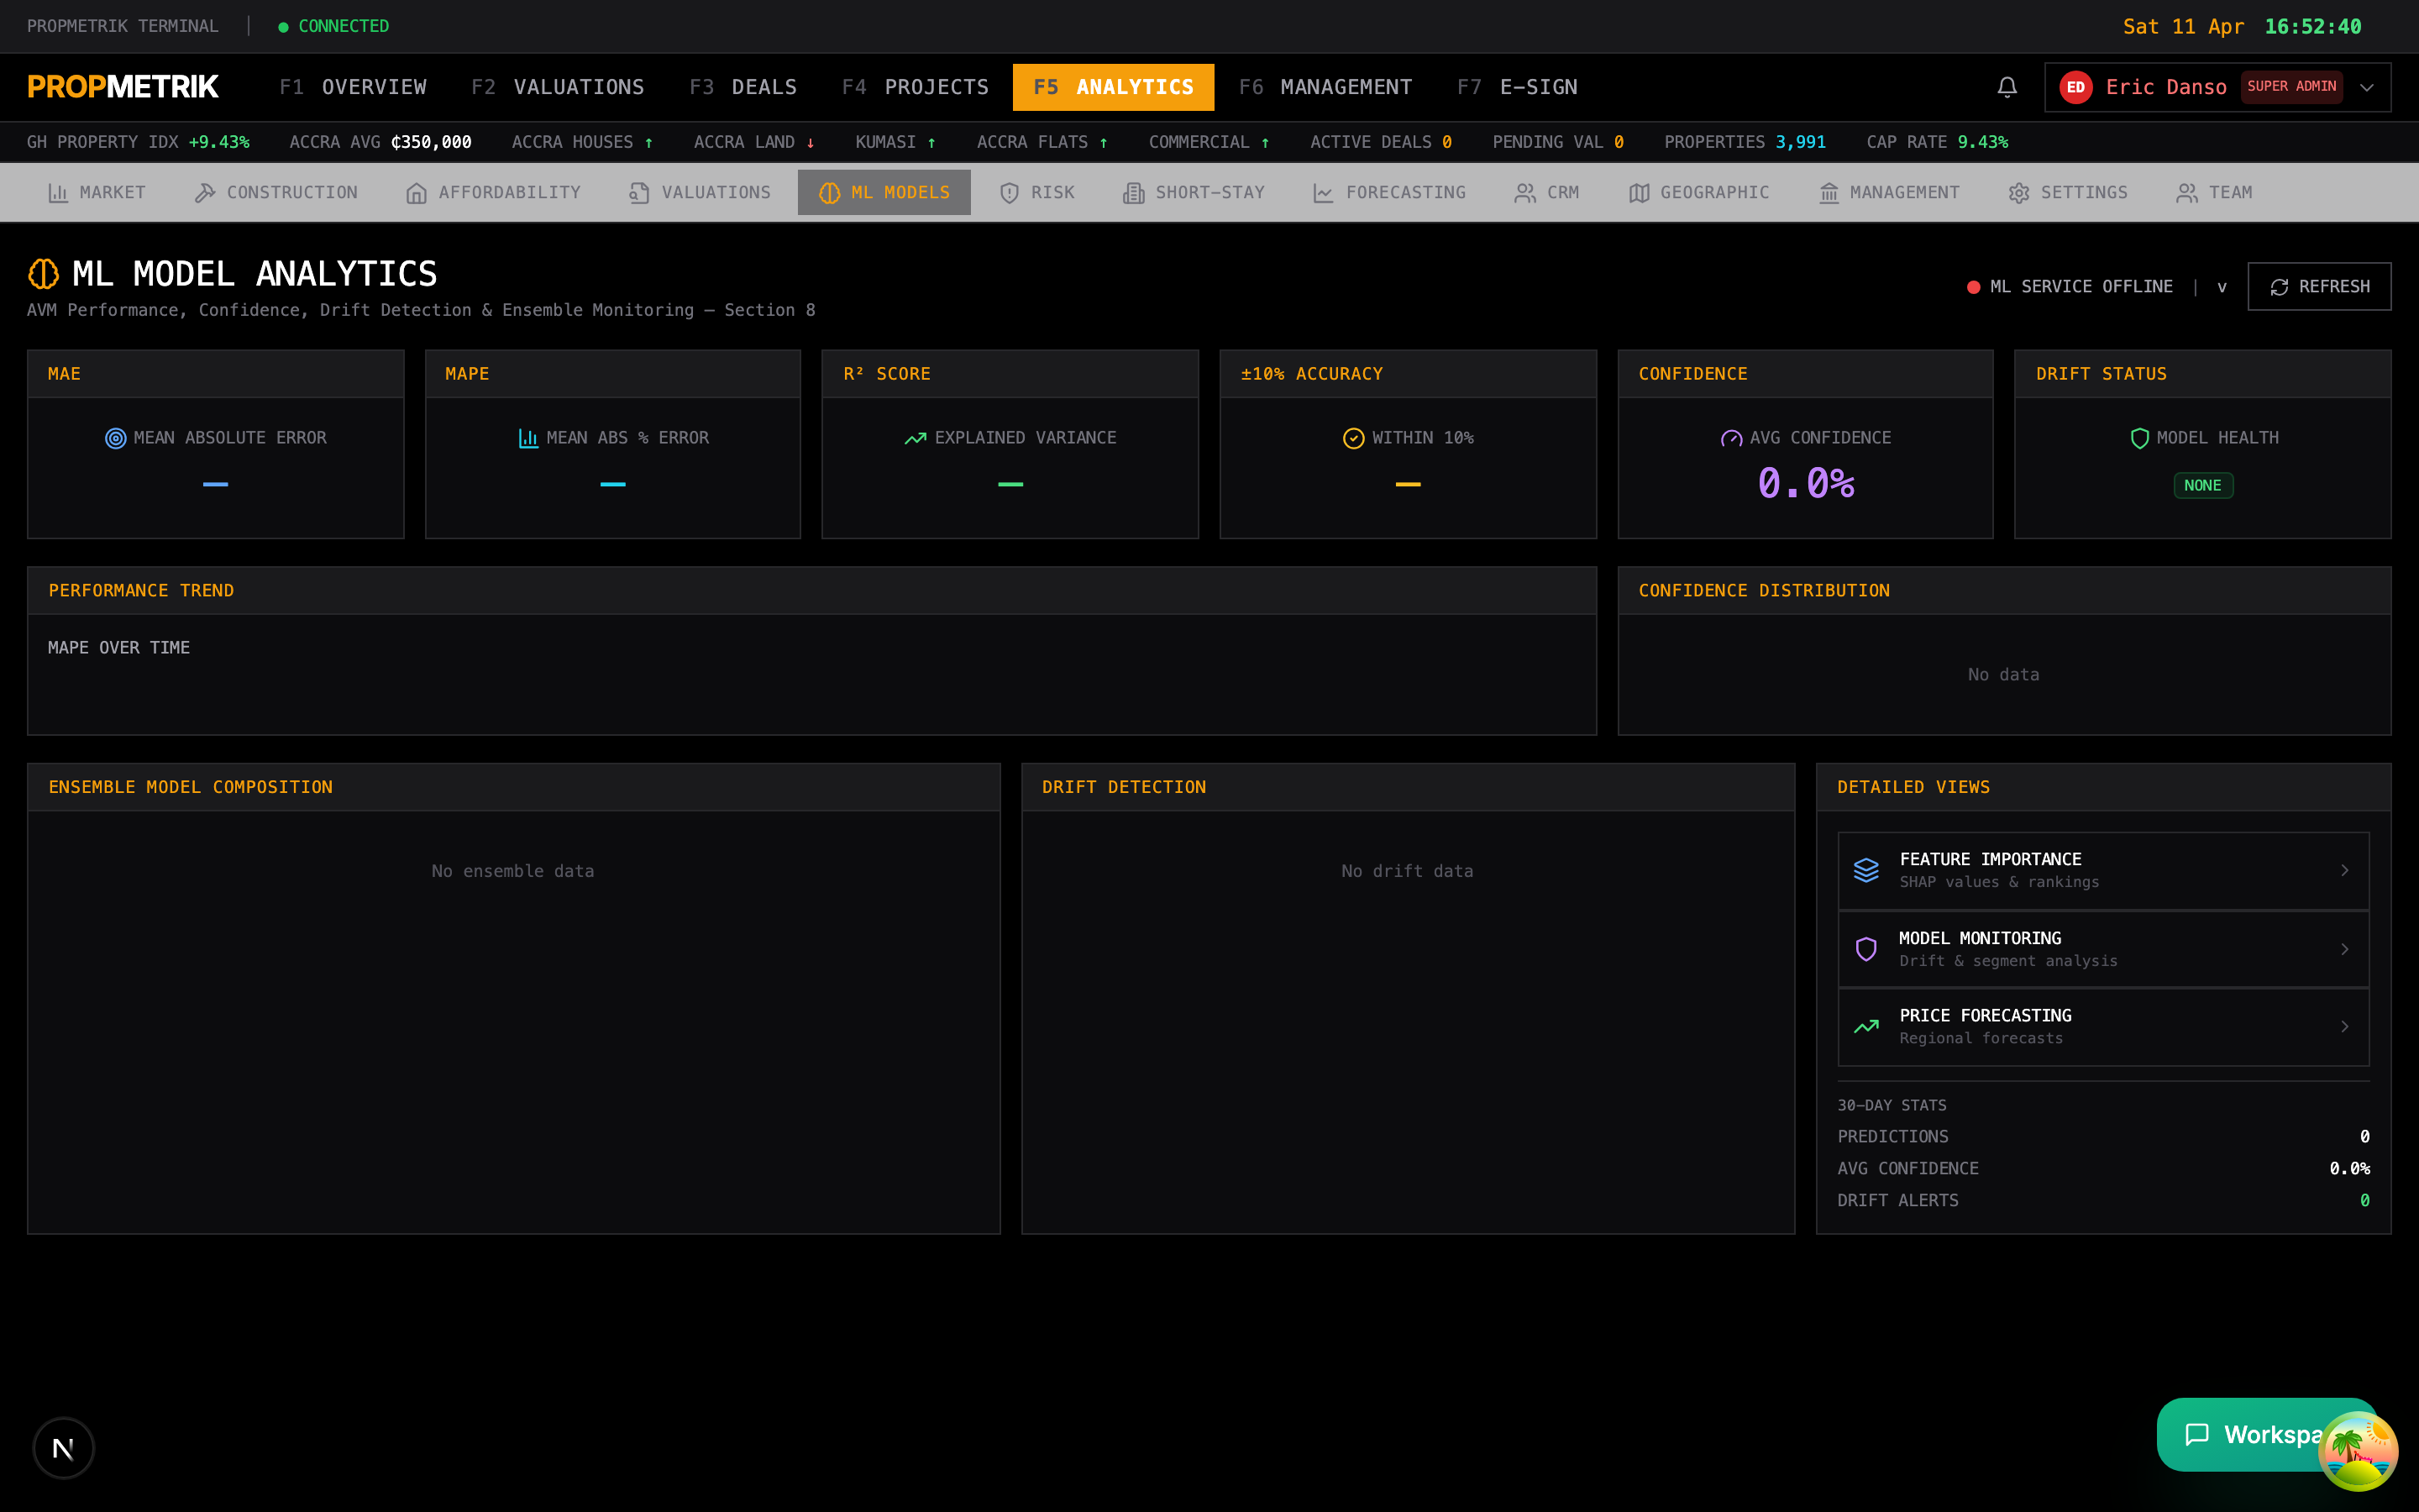Click the Within 10% check circle icon

click(1353, 438)
